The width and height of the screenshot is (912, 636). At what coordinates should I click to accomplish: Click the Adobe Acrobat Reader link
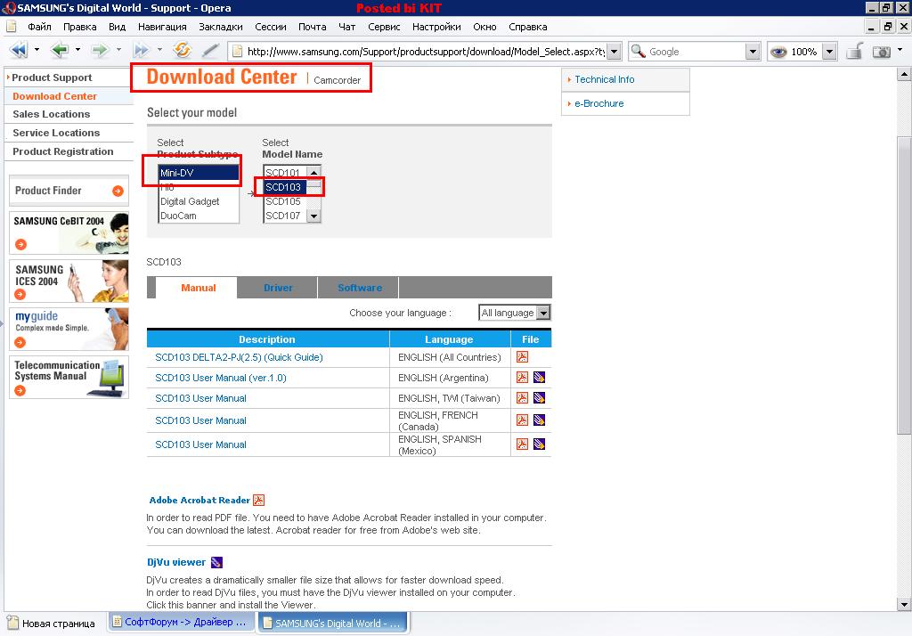tap(199, 500)
